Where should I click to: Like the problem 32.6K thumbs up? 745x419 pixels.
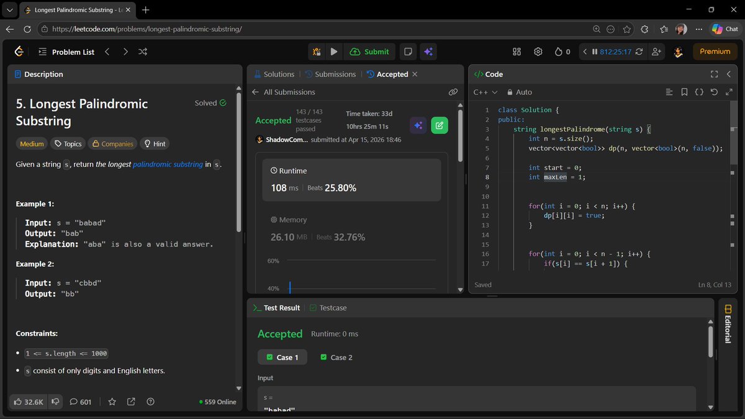[x=28, y=402]
